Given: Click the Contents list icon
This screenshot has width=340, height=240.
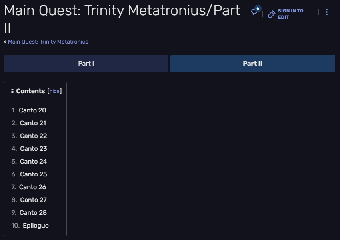Looking at the screenshot, I should pyautogui.click(x=12, y=91).
